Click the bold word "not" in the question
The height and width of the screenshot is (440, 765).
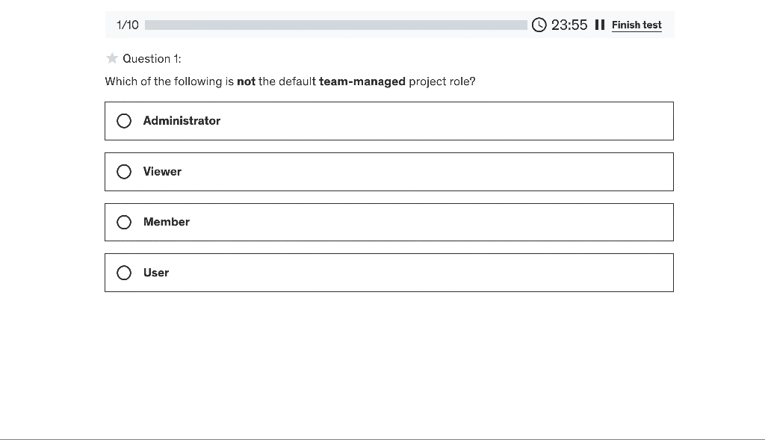(x=246, y=81)
